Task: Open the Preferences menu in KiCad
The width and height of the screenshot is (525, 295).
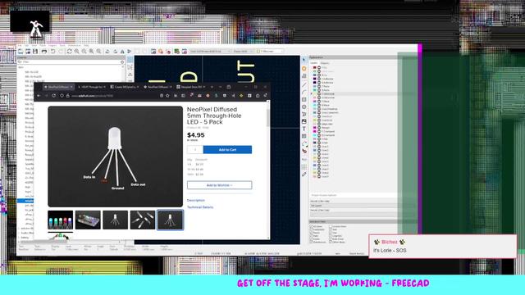Action: click(75, 46)
